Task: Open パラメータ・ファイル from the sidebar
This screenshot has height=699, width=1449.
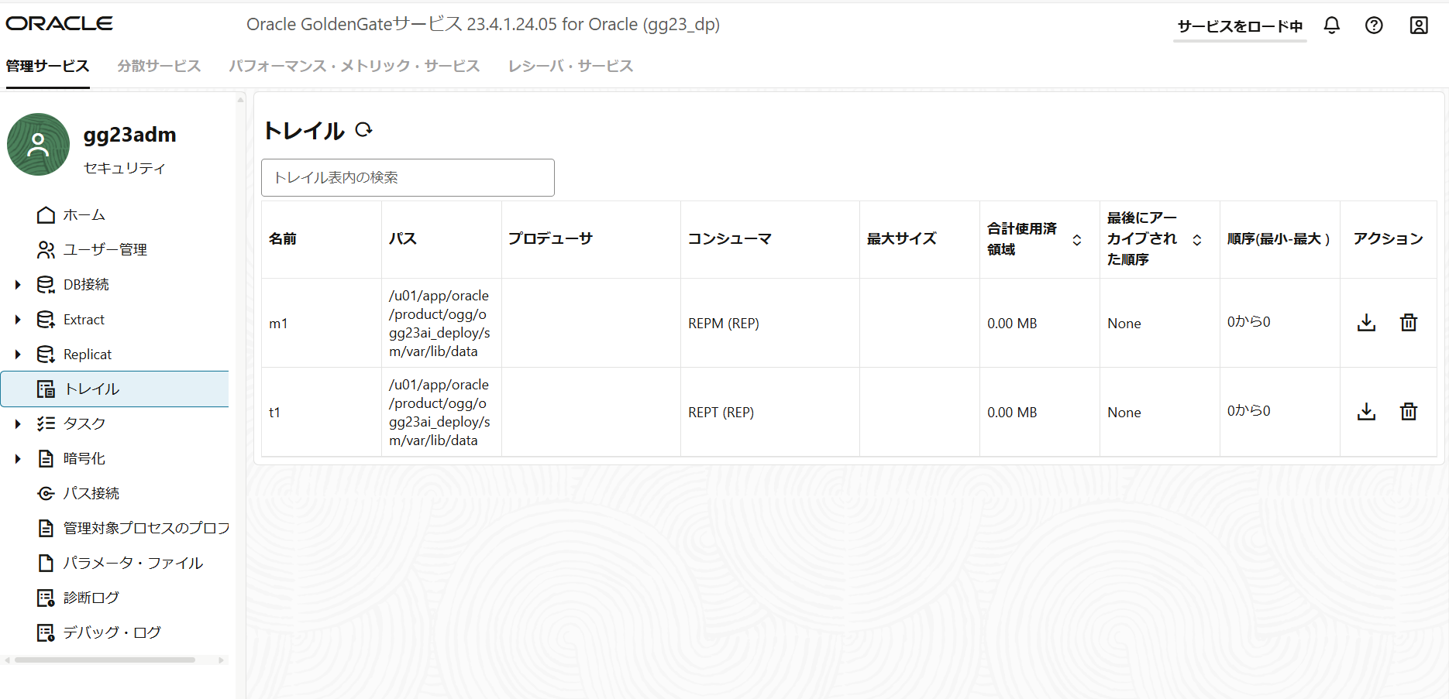Action: [133, 563]
